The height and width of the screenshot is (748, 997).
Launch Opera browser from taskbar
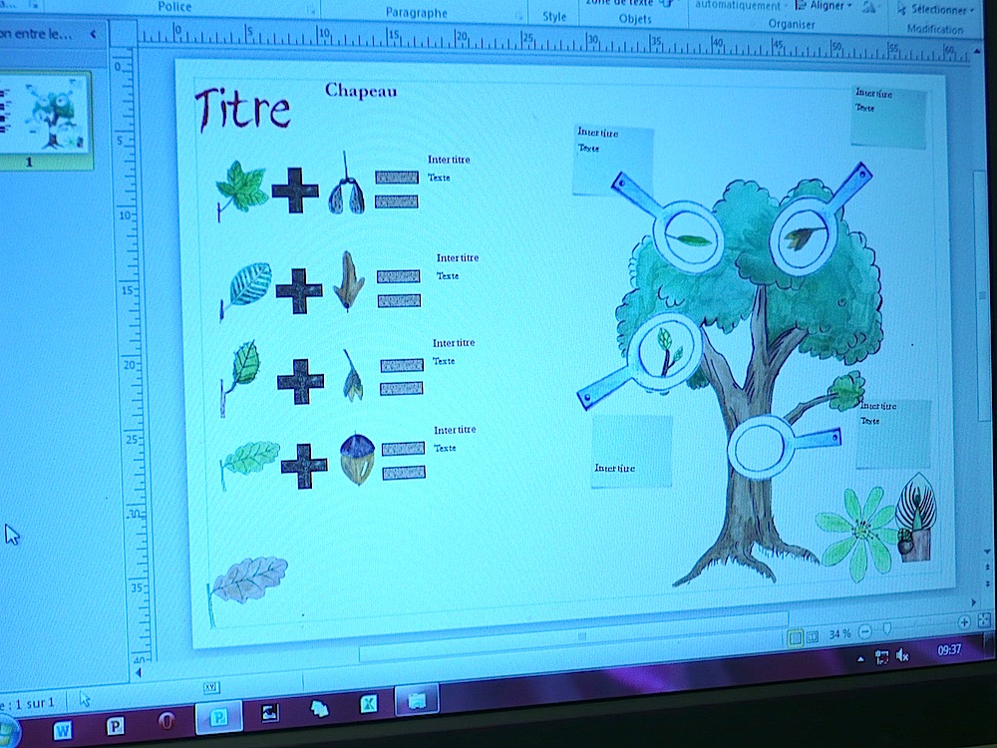coord(166,721)
